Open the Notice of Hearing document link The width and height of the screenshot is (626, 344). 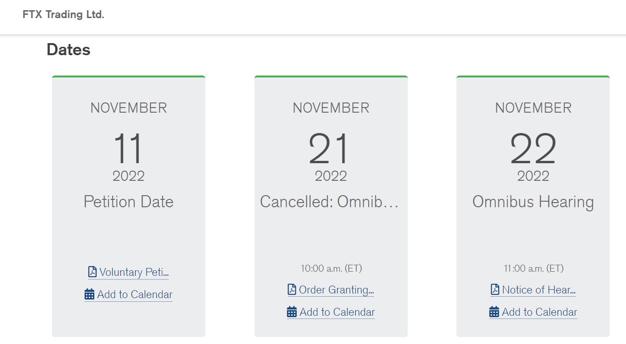point(539,290)
